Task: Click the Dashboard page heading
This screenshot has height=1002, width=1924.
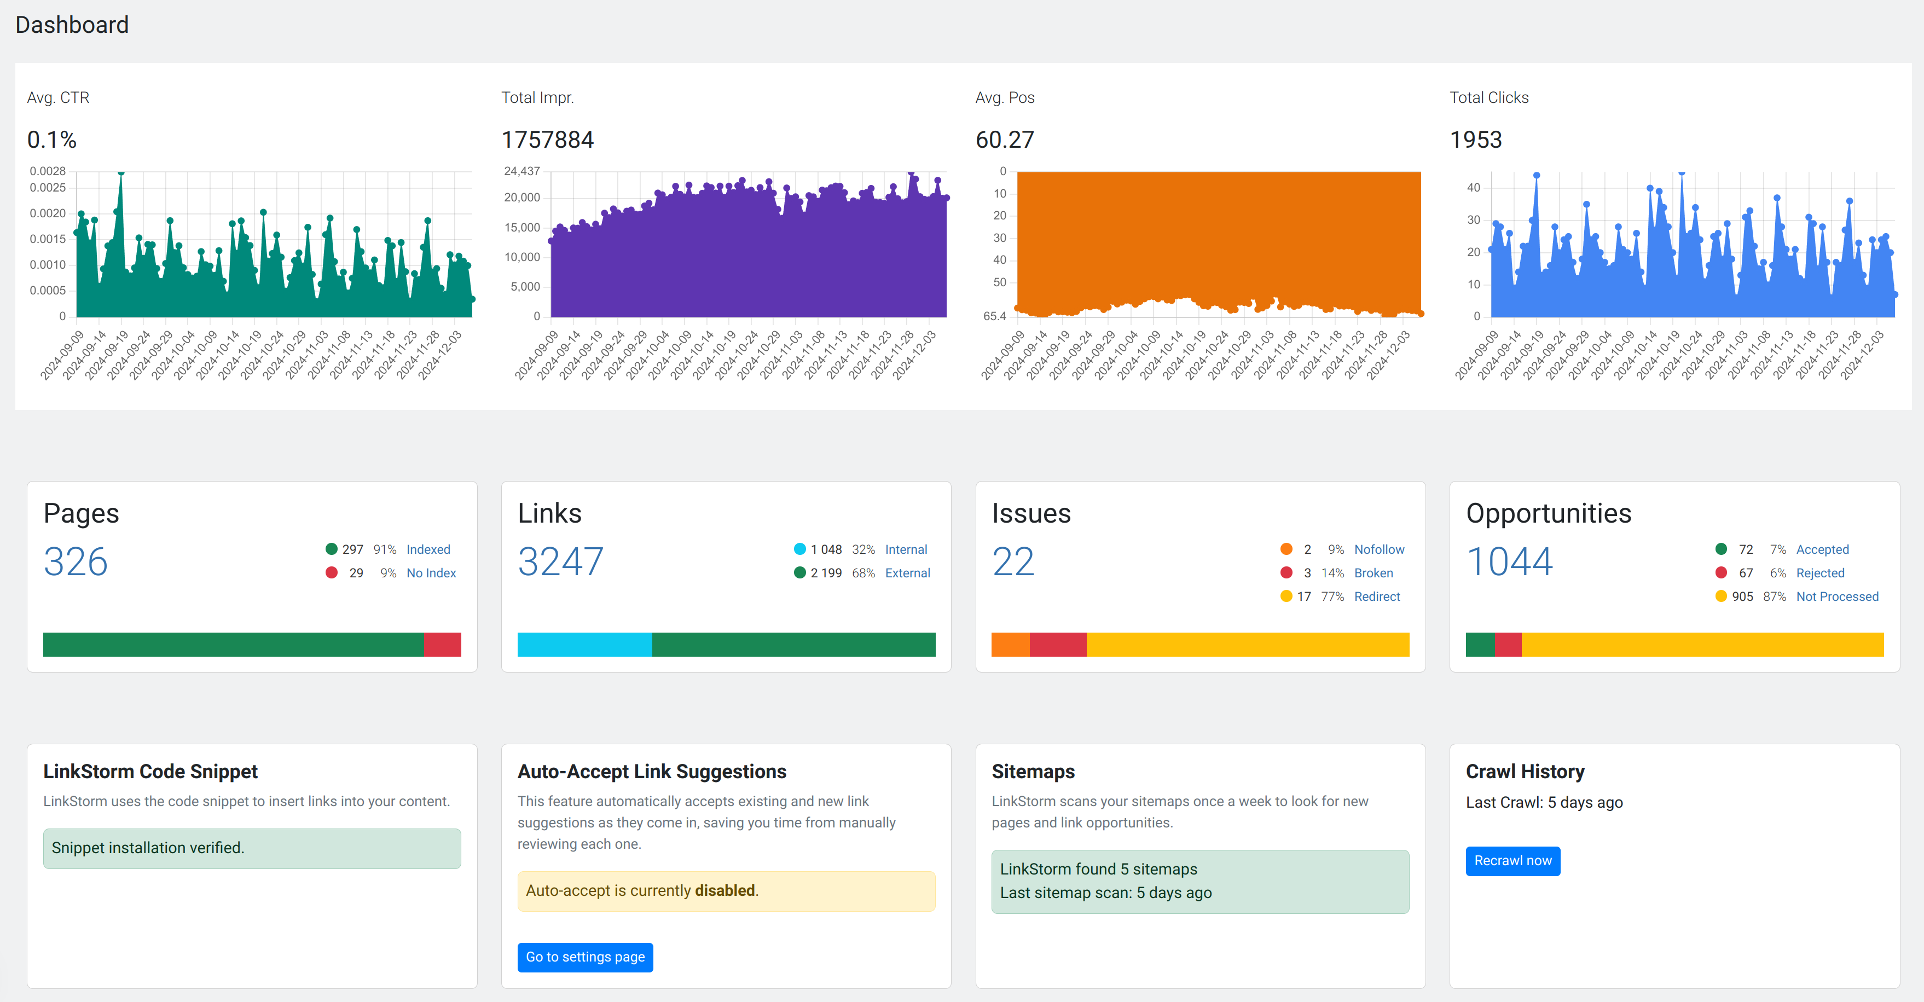Action: (x=72, y=25)
